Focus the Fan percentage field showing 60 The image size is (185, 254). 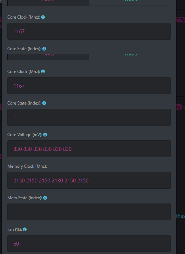pyautogui.click(x=89, y=243)
